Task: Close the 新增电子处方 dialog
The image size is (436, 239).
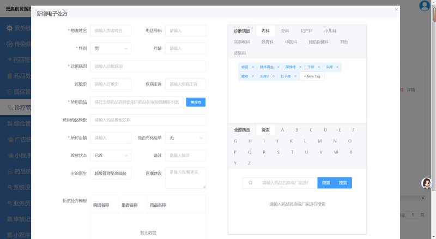Action: pyautogui.click(x=396, y=9)
